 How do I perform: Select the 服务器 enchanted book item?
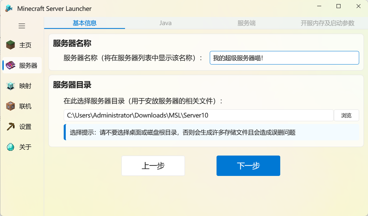pyautogui.click(x=22, y=65)
